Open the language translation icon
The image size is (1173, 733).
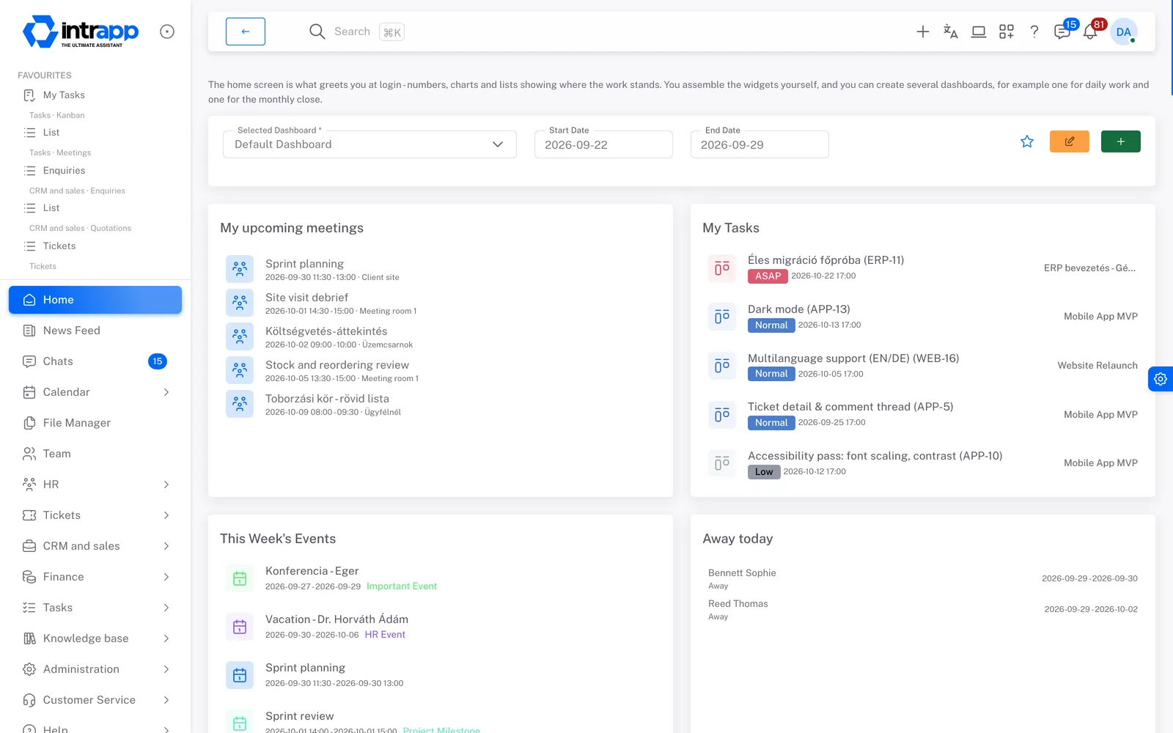[951, 32]
